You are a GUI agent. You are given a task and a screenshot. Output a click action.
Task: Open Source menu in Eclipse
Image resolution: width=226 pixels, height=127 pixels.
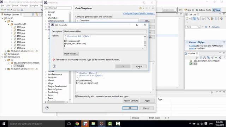pyautogui.click(x=15, y=6)
